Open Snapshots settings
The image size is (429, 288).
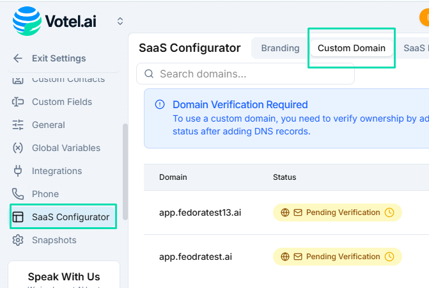pos(54,240)
